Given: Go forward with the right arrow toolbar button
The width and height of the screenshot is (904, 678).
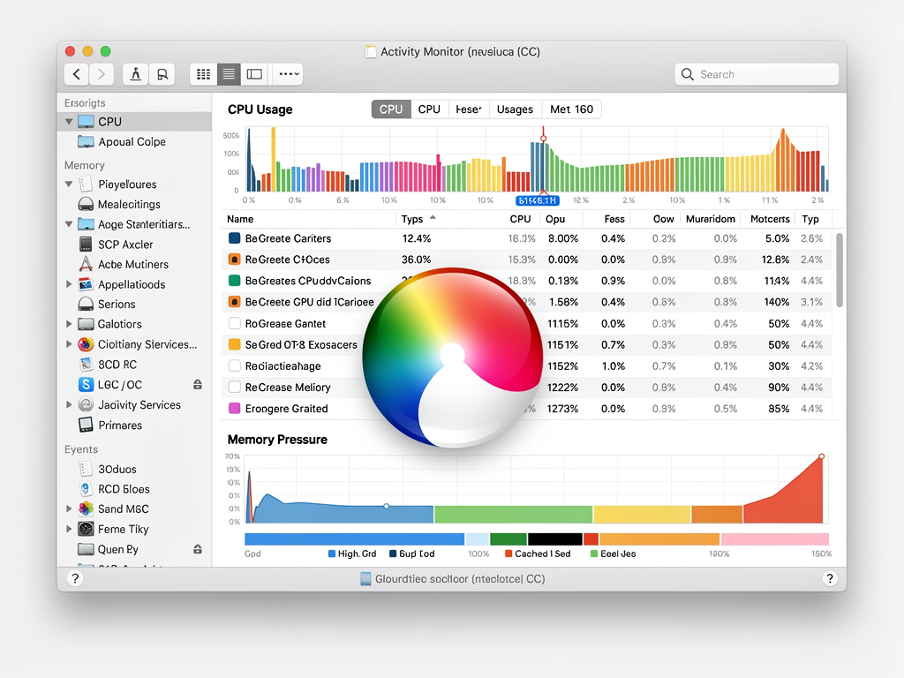Looking at the screenshot, I should 102,74.
